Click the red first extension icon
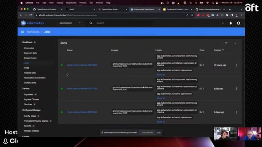 tap(198, 15)
